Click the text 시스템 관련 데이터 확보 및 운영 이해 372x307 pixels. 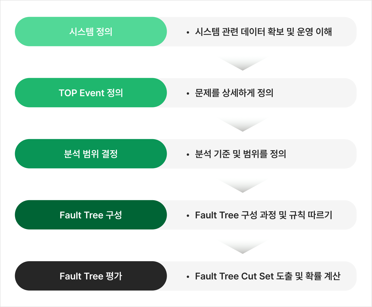pyautogui.click(x=263, y=32)
